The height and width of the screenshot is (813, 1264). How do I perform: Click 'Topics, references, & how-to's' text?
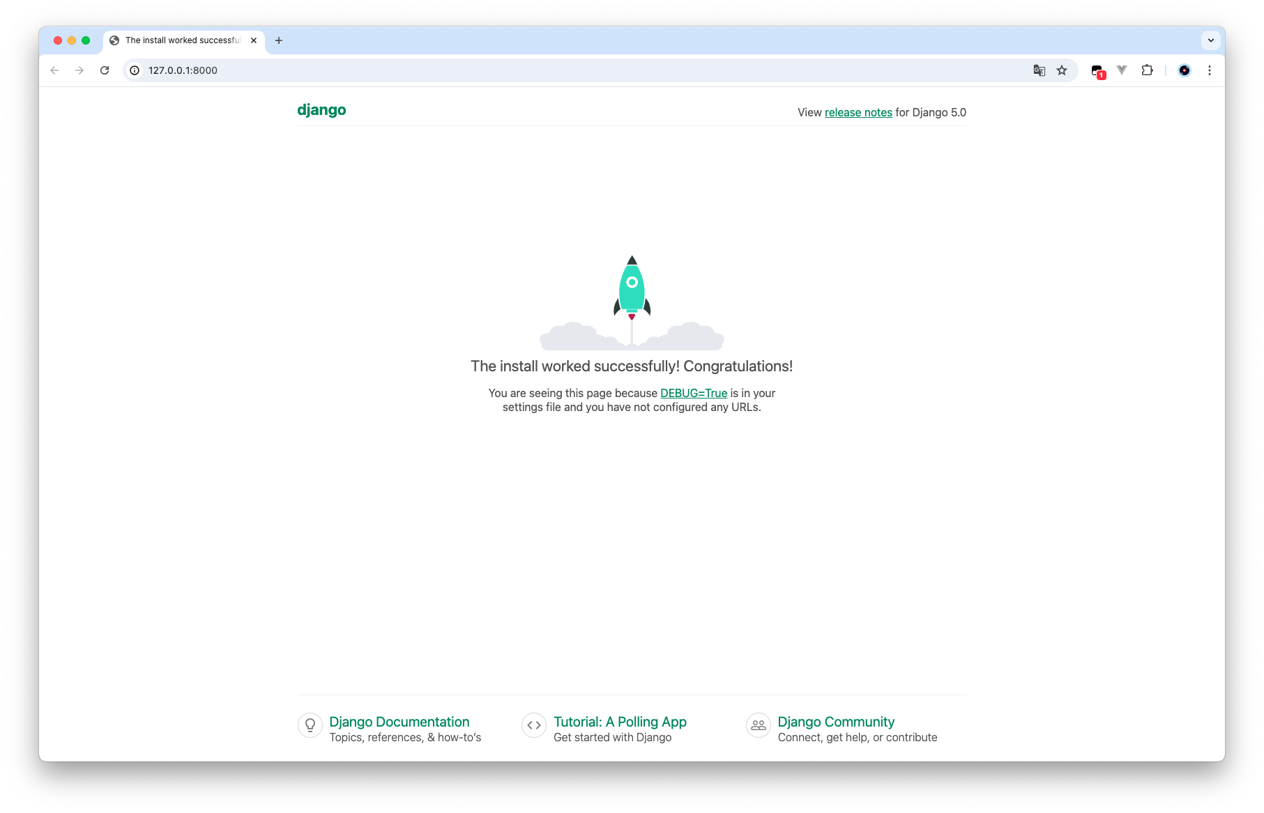click(405, 738)
